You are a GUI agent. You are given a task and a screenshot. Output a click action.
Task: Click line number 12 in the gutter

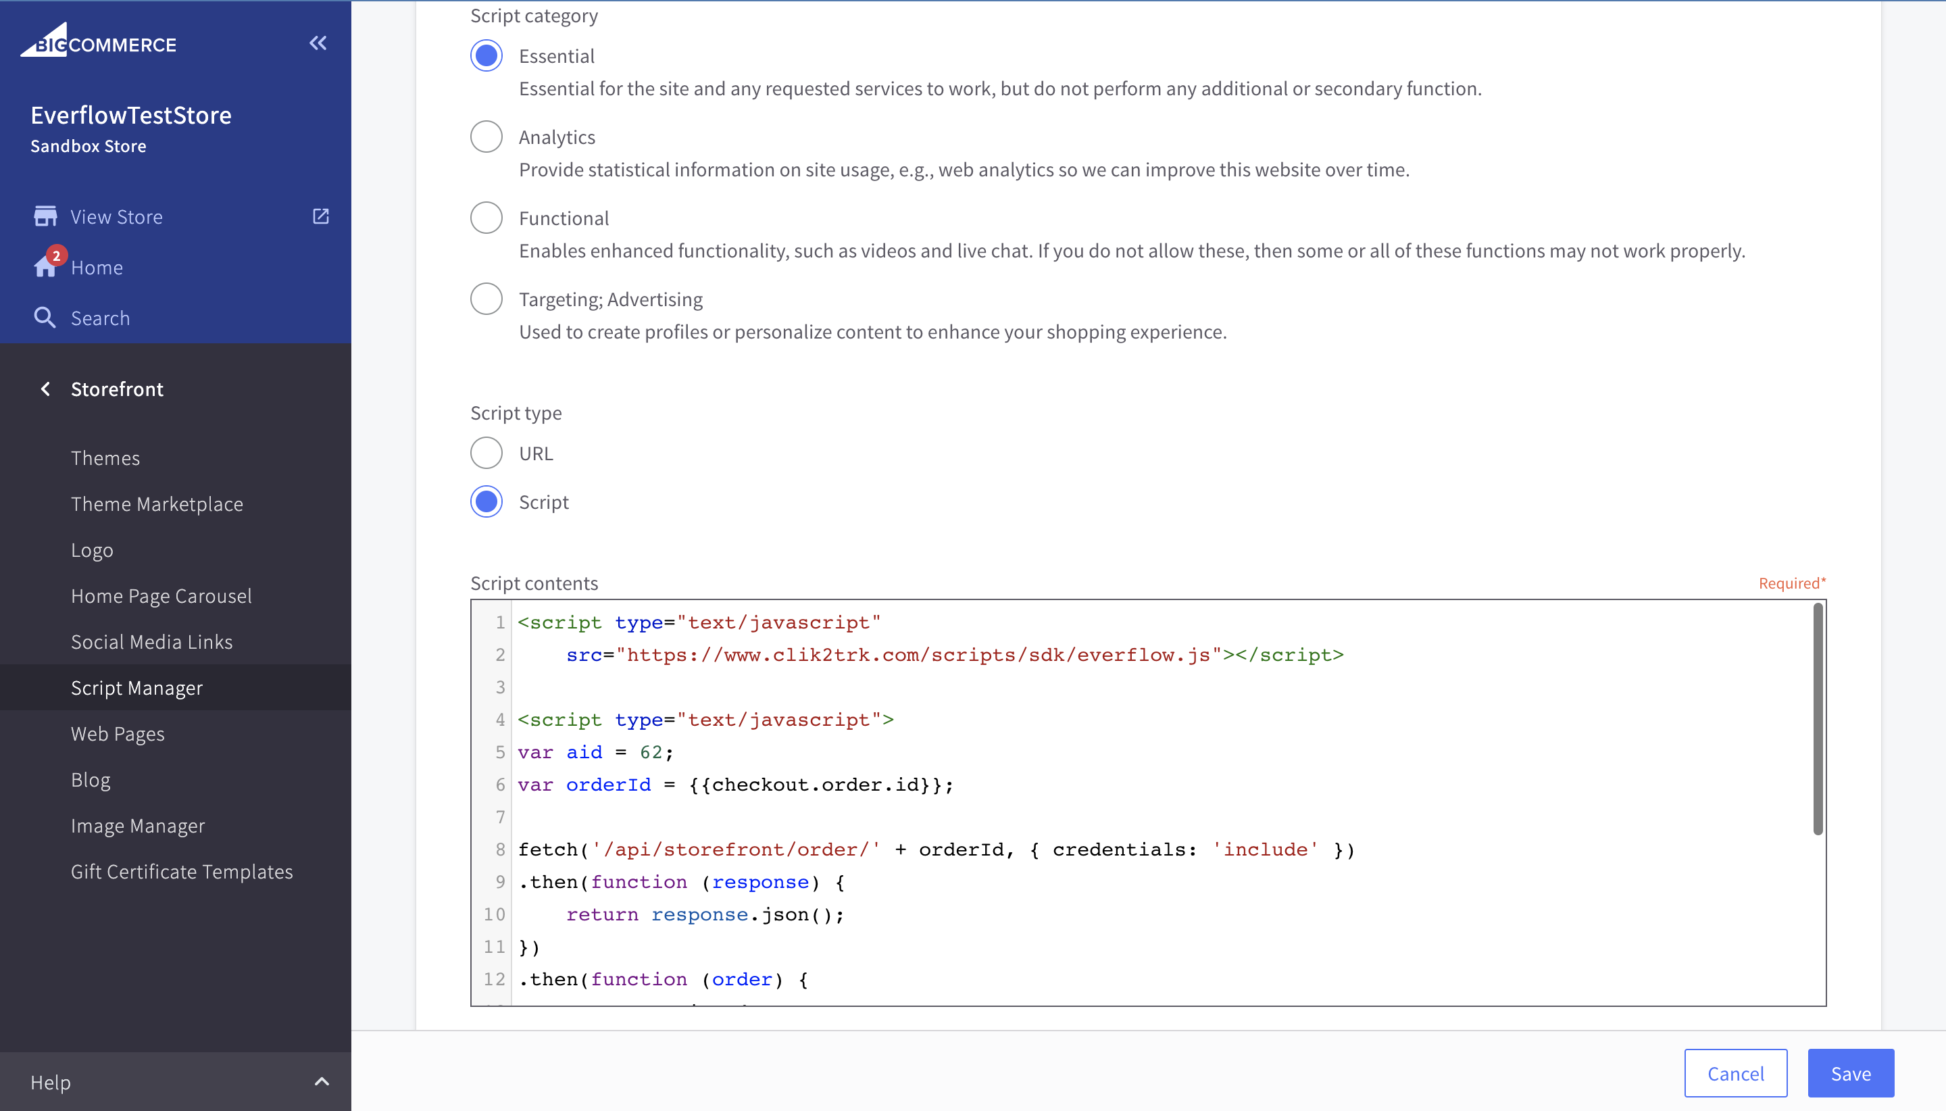(495, 979)
